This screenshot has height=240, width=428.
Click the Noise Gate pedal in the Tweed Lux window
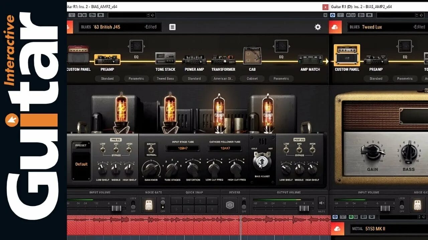coord(417,205)
